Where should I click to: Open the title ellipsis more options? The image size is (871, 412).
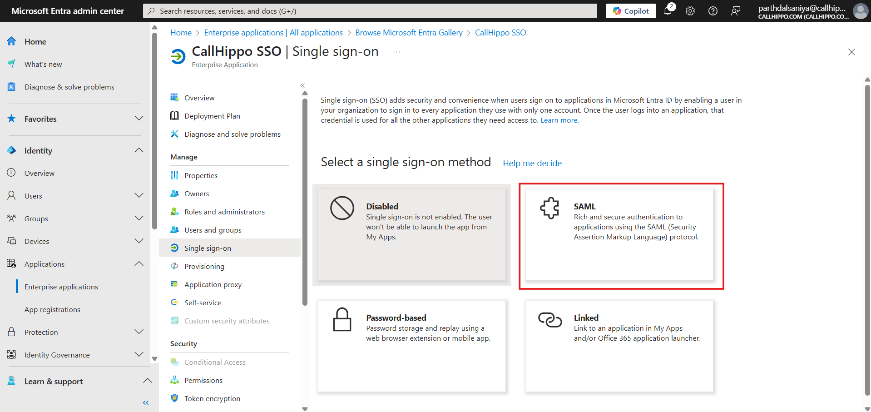click(396, 52)
